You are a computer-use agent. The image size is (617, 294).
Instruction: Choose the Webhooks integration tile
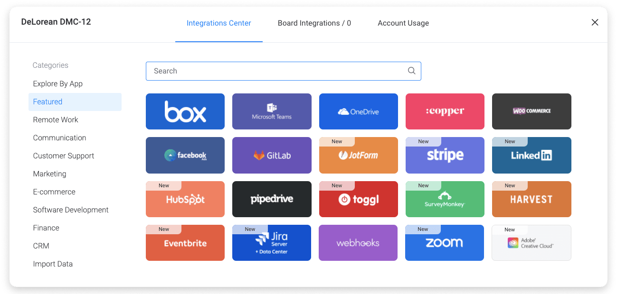(358, 243)
